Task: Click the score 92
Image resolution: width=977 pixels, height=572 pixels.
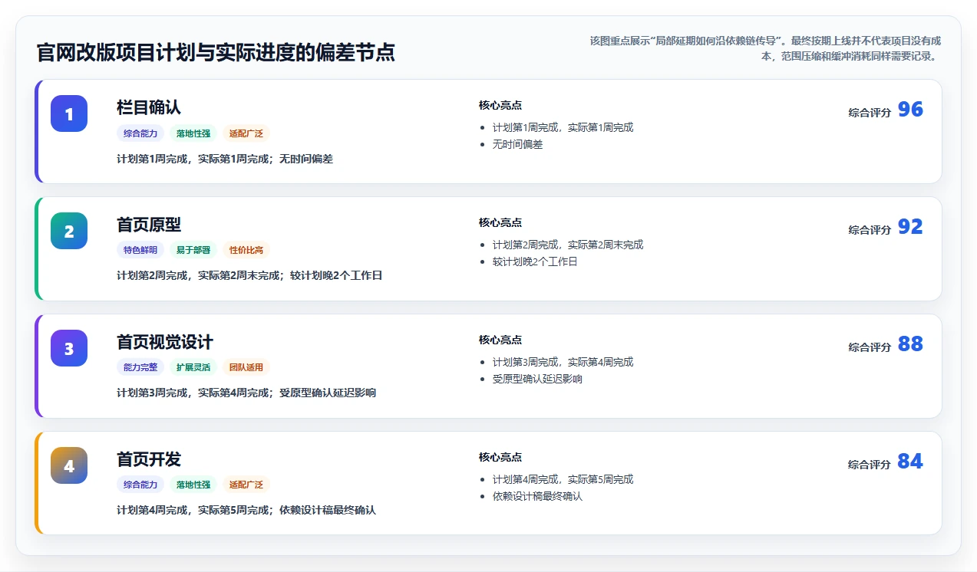Action: [910, 227]
